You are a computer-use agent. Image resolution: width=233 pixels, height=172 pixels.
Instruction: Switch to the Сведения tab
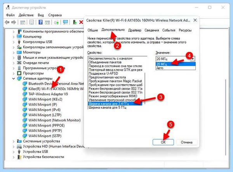[x=152, y=30]
